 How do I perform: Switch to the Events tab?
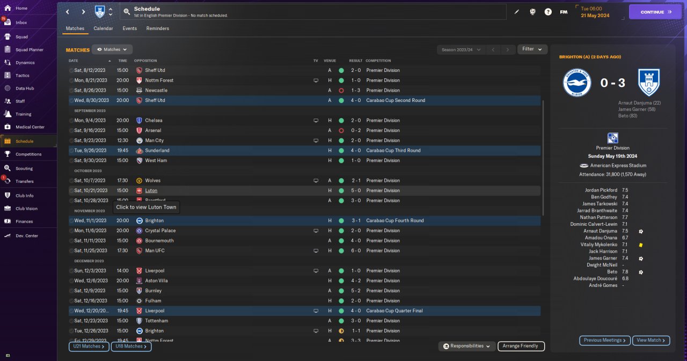pyautogui.click(x=129, y=28)
